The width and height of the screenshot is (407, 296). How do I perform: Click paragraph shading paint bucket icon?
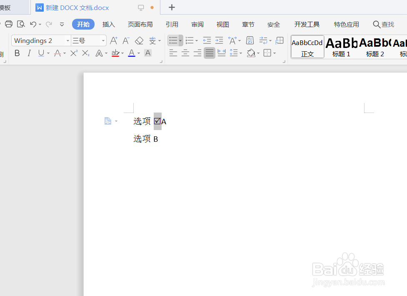(251, 53)
